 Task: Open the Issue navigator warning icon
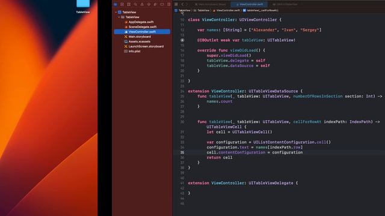(x=142, y=4)
